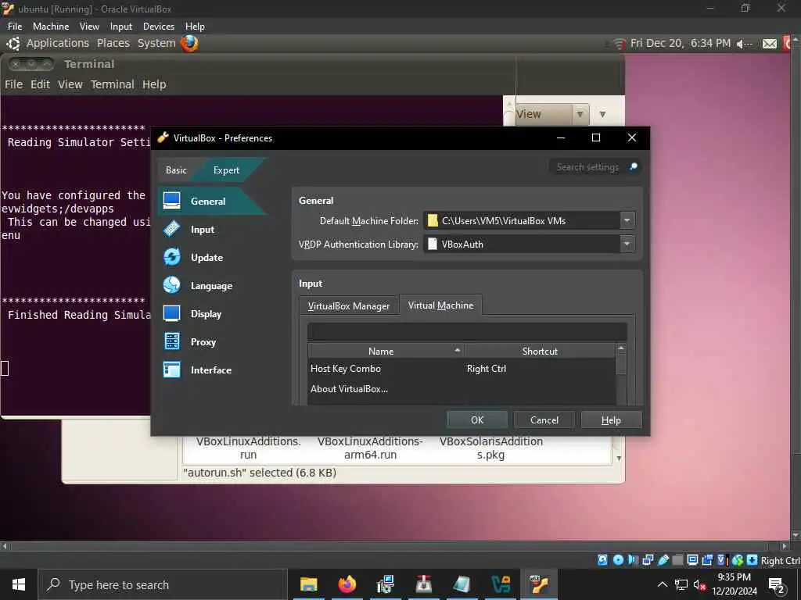Open the mail envelope icon in Ubuntu panel
This screenshot has width=801, height=600.
coord(770,44)
